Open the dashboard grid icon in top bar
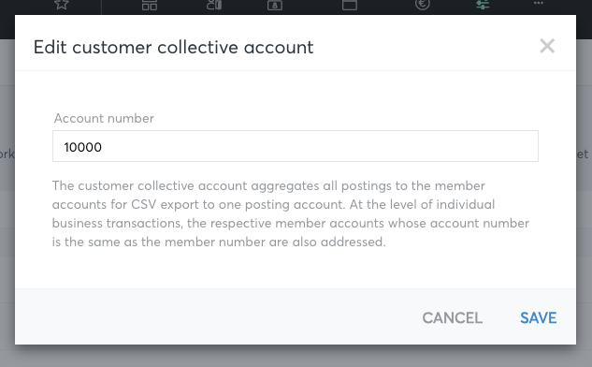This screenshot has width=592, height=367. (x=150, y=4)
